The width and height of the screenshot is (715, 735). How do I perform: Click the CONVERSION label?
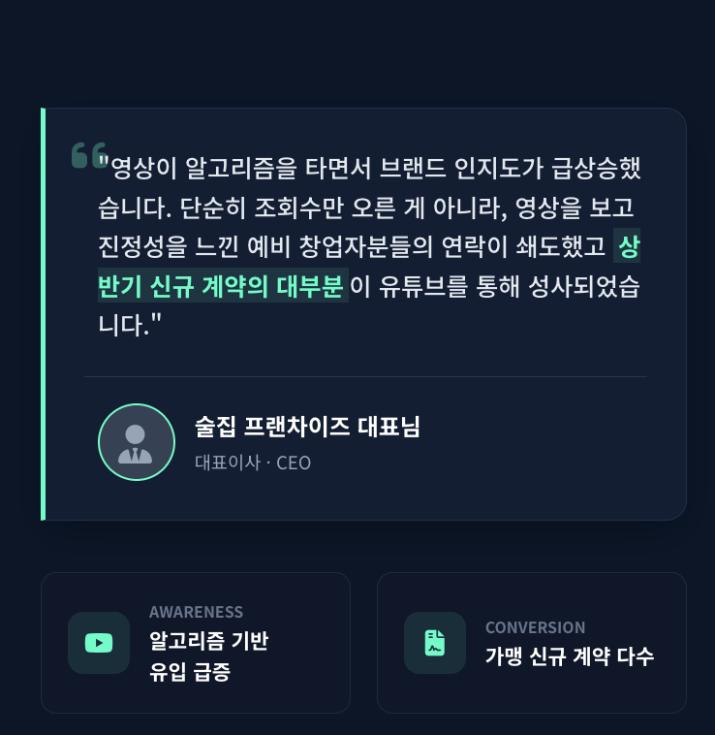click(x=535, y=627)
